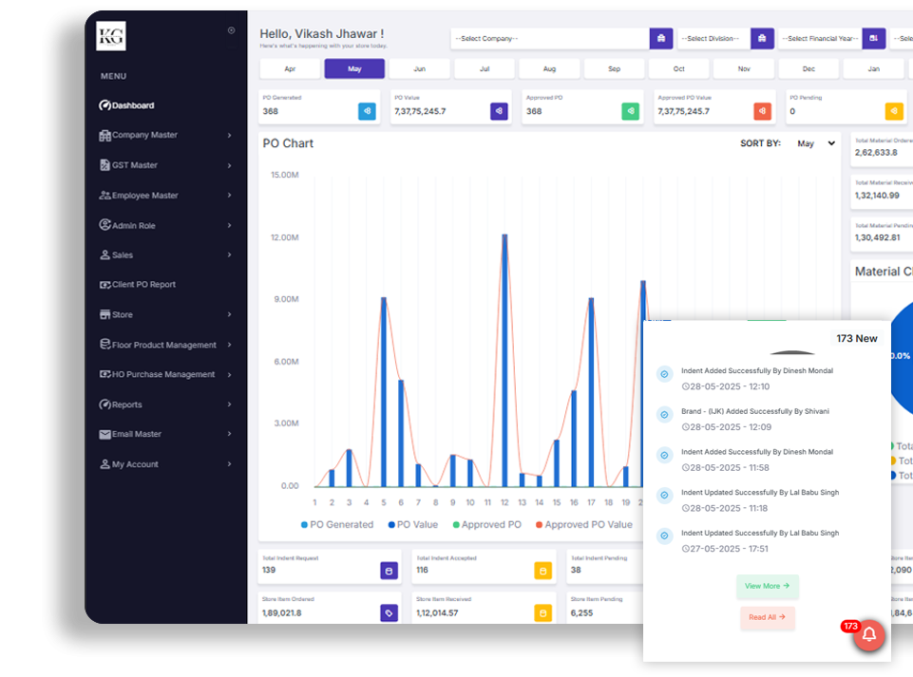
Task: Expand the Company Master menu
Action: click(x=166, y=136)
